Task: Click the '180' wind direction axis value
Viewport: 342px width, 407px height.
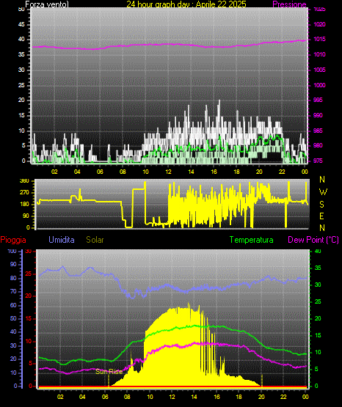Action: tap(25, 205)
